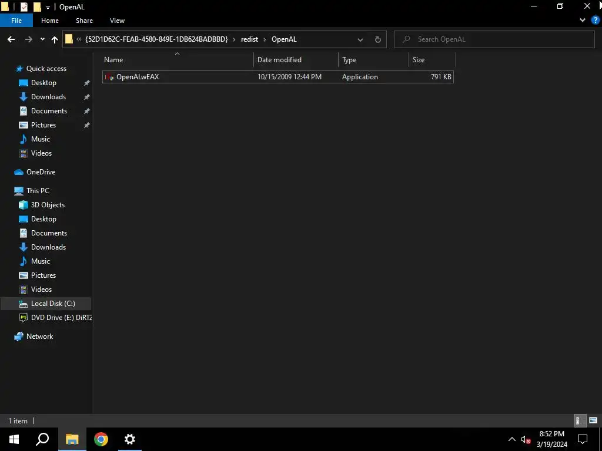Viewport: 602px width, 451px height.
Task: Open Explorer help icon
Action: click(x=595, y=21)
